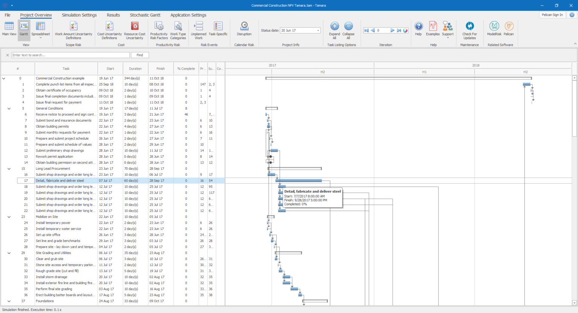
Task: Launch ModelRisk from the ribbon
Action: coord(494,30)
